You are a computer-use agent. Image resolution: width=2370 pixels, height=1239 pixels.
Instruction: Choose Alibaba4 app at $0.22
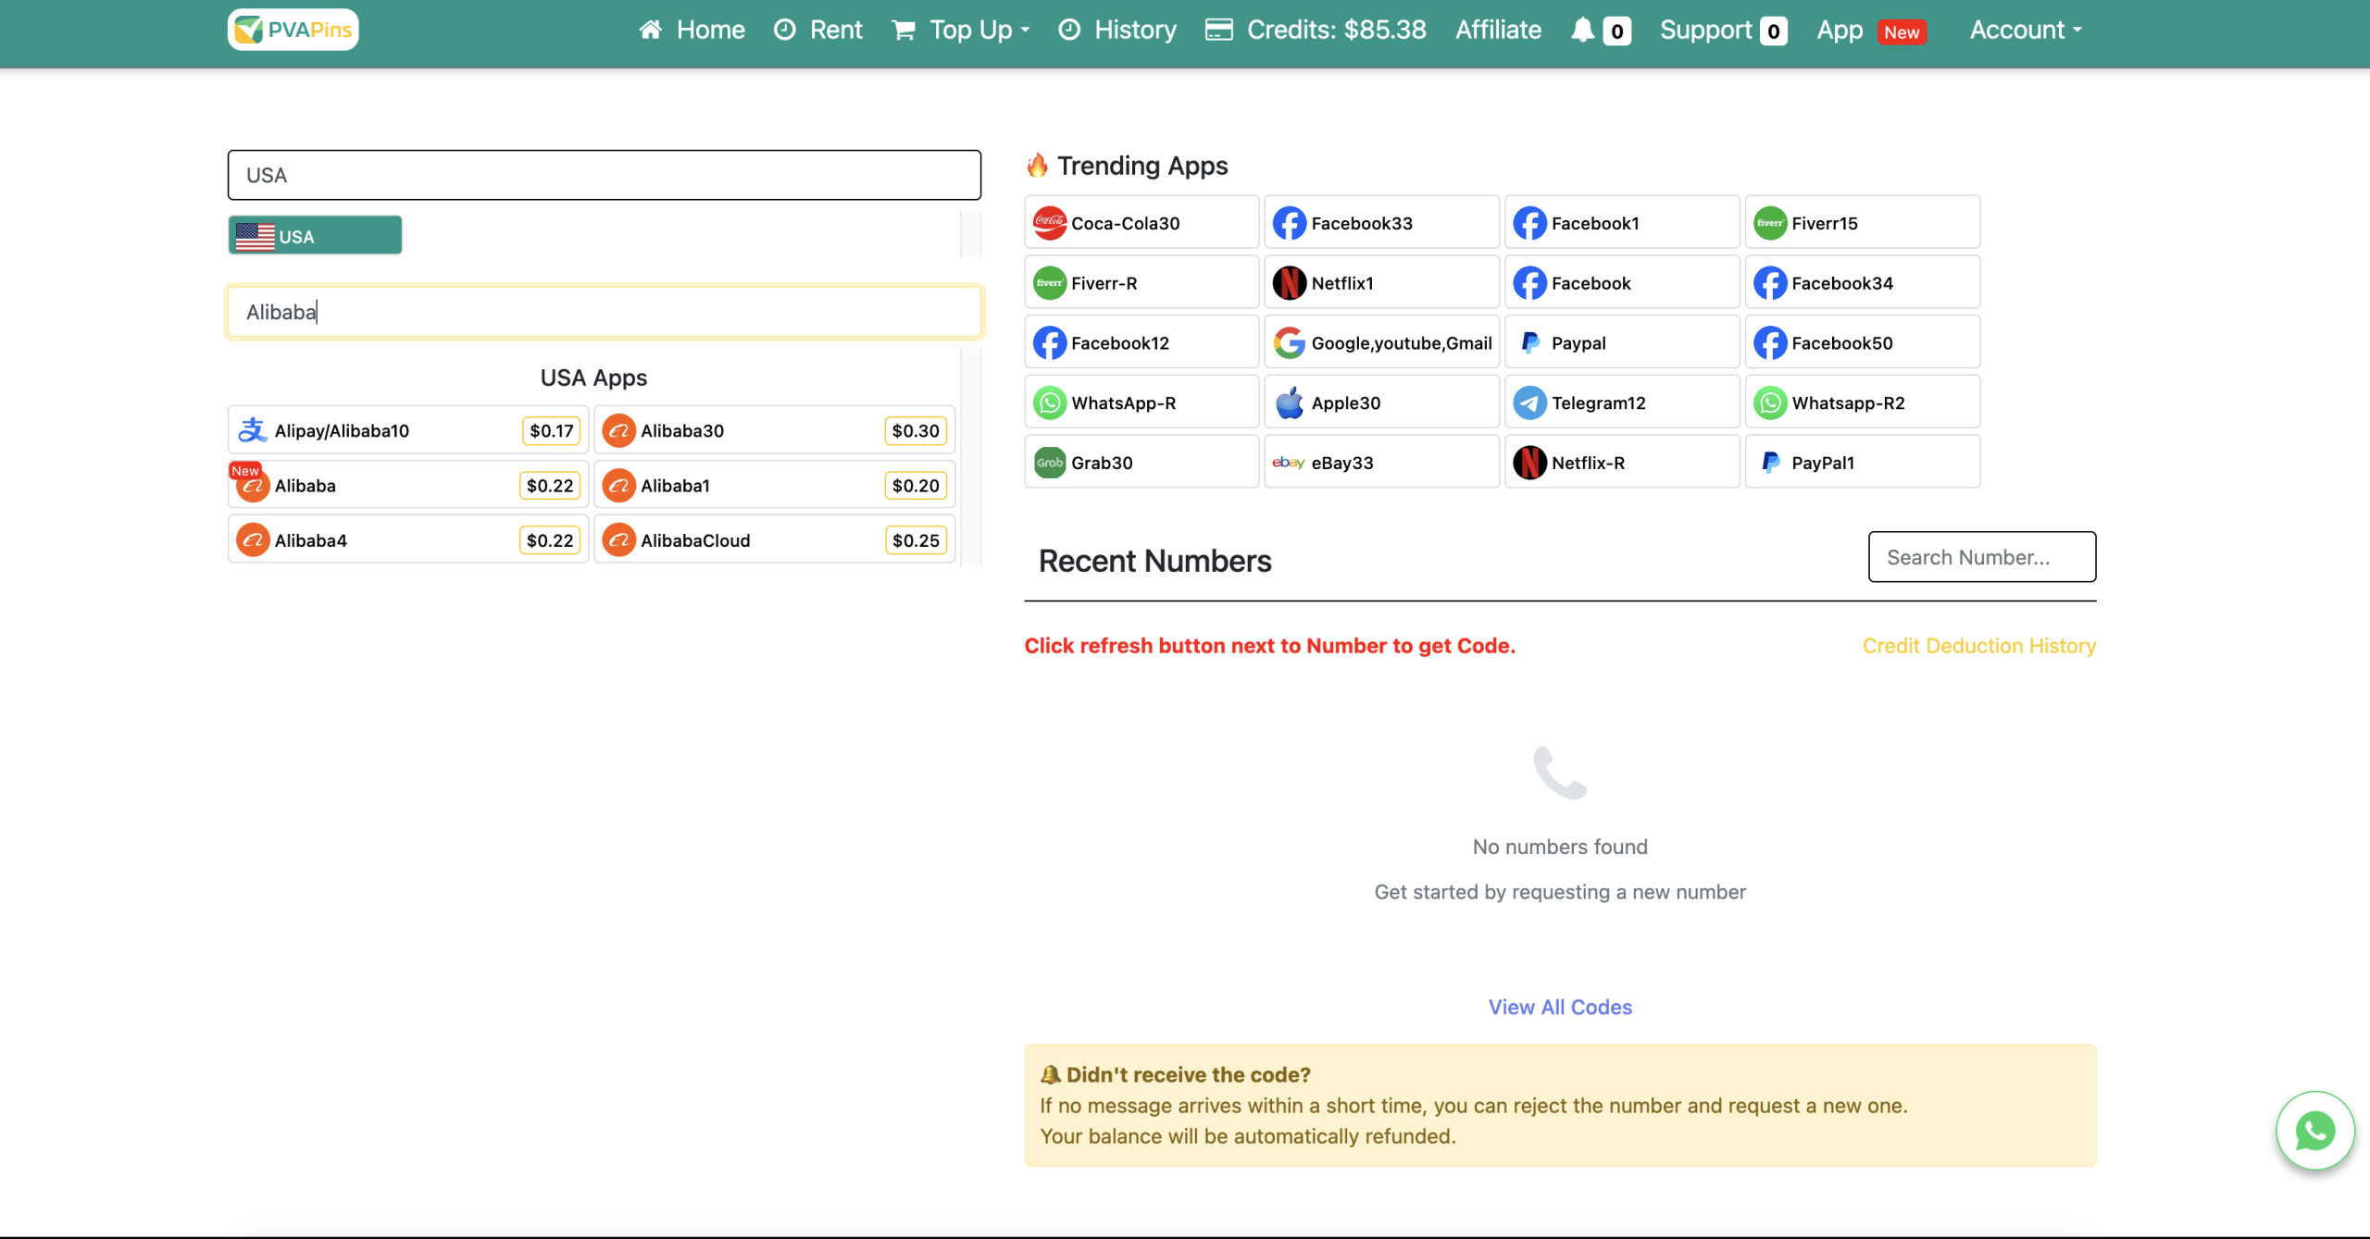tap(407, 539)
